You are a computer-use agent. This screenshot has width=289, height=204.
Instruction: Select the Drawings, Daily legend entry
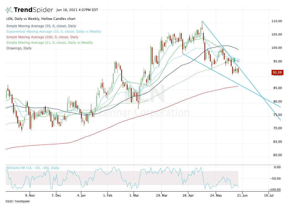coord(19,48)
